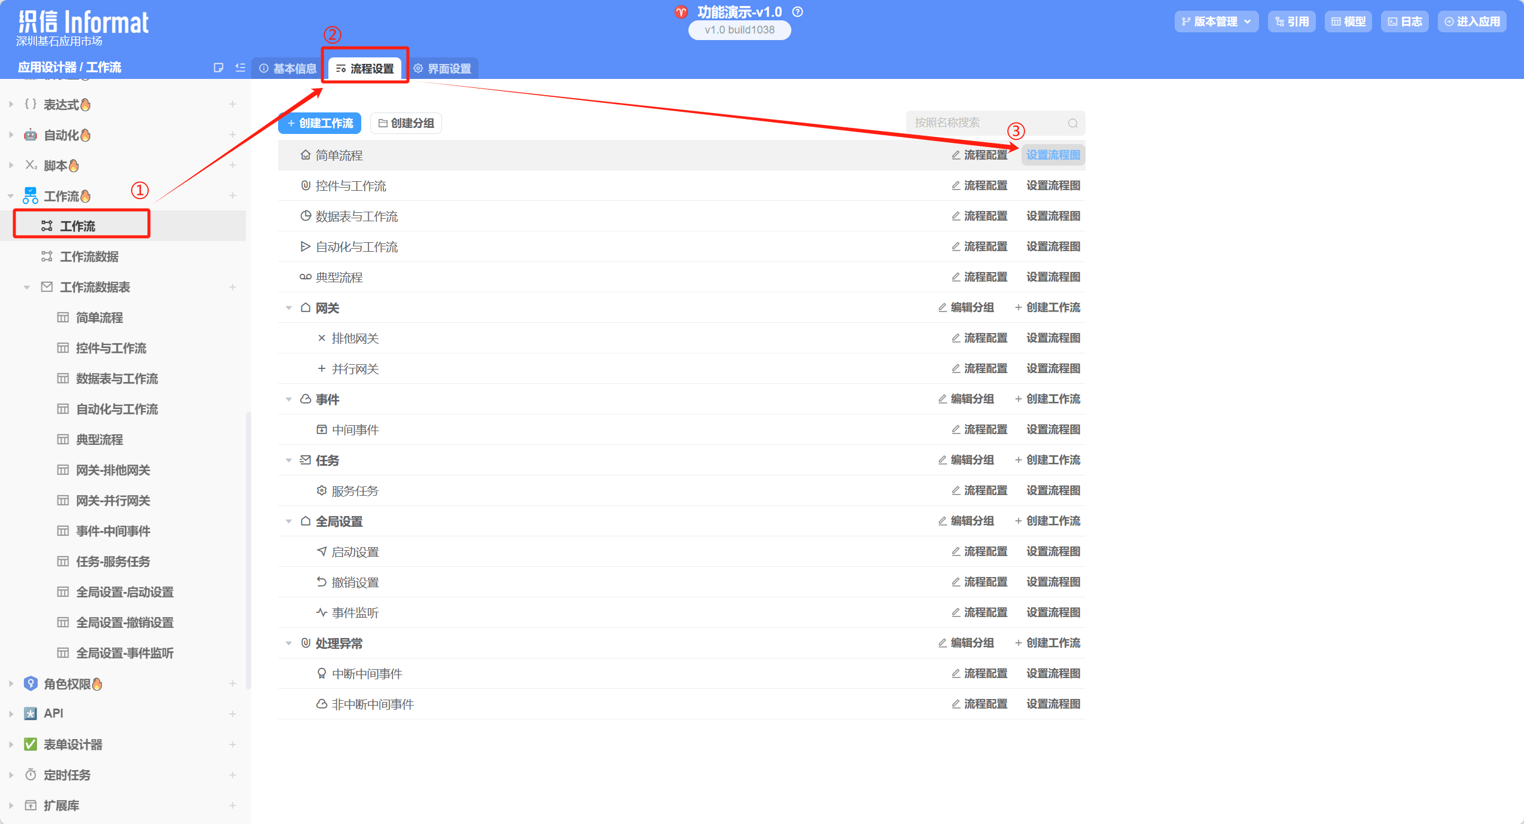Click the plus icon beside 表达式

tap(233, 105)
